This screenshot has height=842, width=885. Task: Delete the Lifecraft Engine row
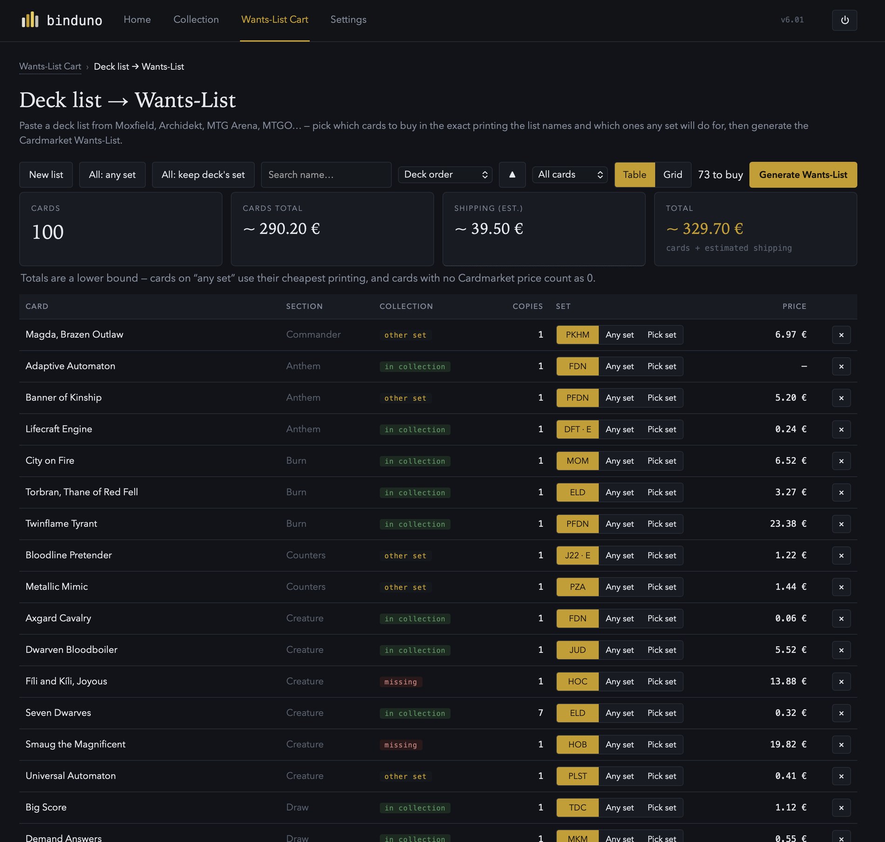pyautogui.click(x=841, y=429)
